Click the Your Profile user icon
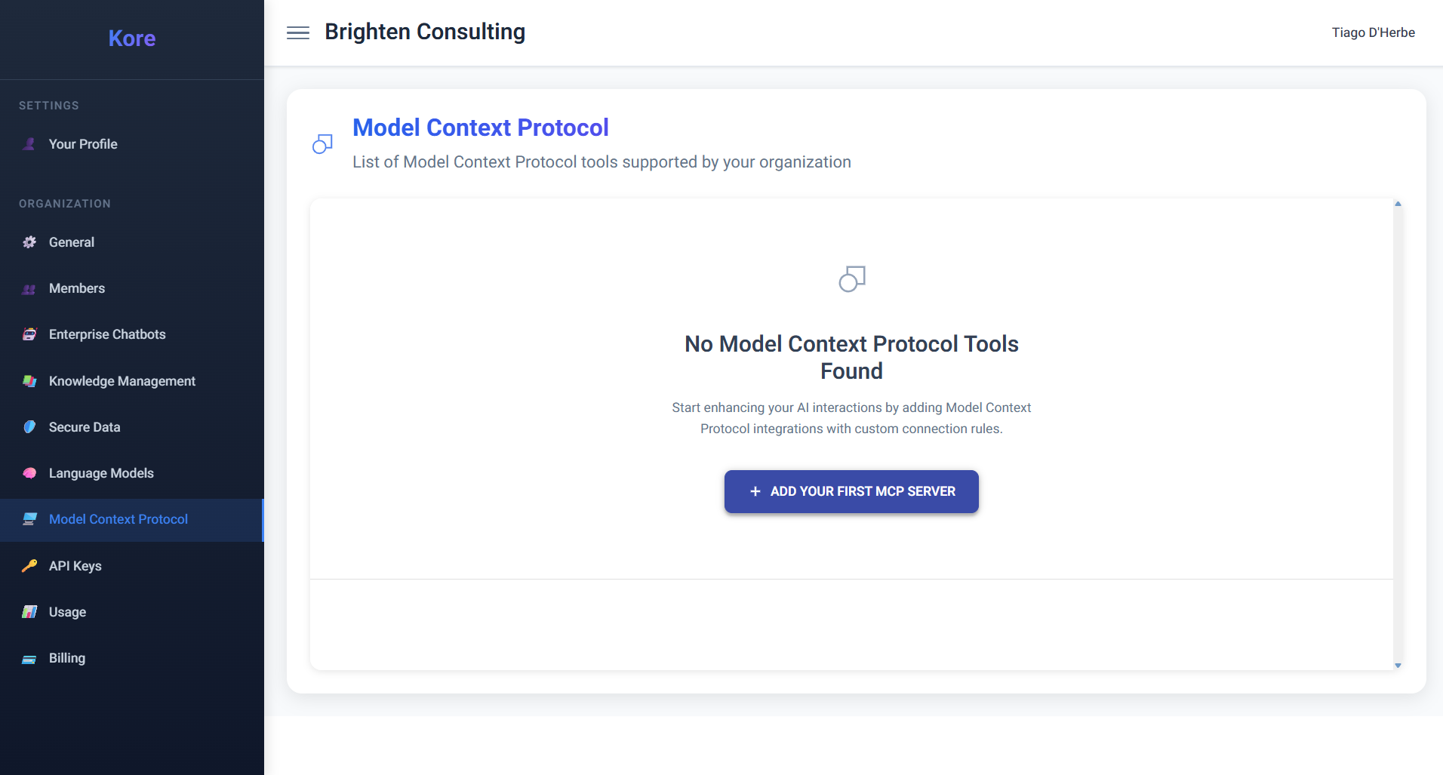 [29, 144]
